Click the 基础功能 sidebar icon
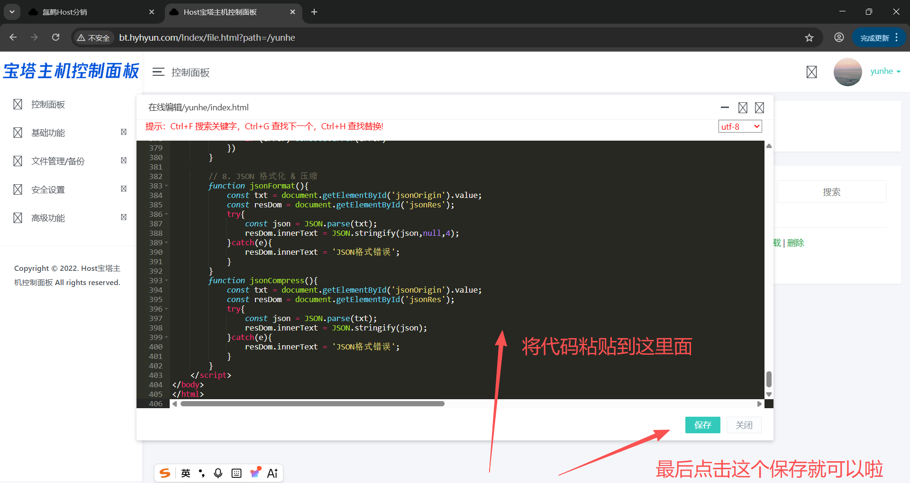This screenshot has width=910, height=483. pyautogui.click(x=18, y=133)
